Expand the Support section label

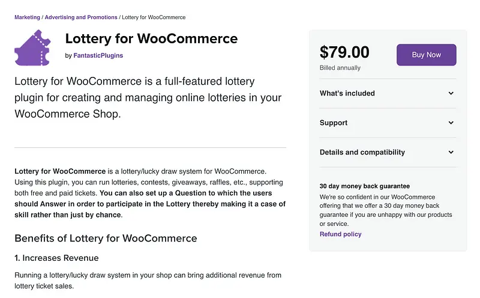334,123
